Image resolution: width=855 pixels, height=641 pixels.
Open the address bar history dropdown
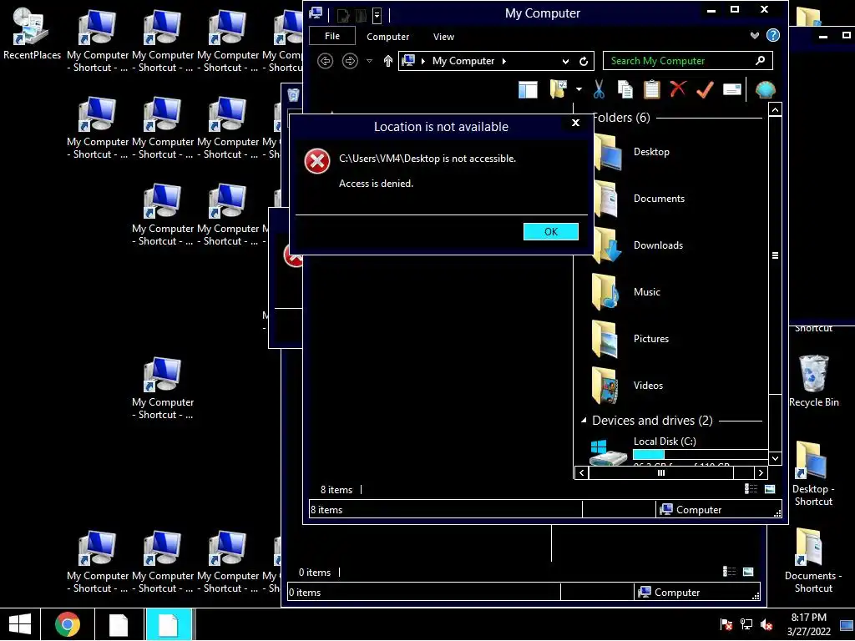565,61
